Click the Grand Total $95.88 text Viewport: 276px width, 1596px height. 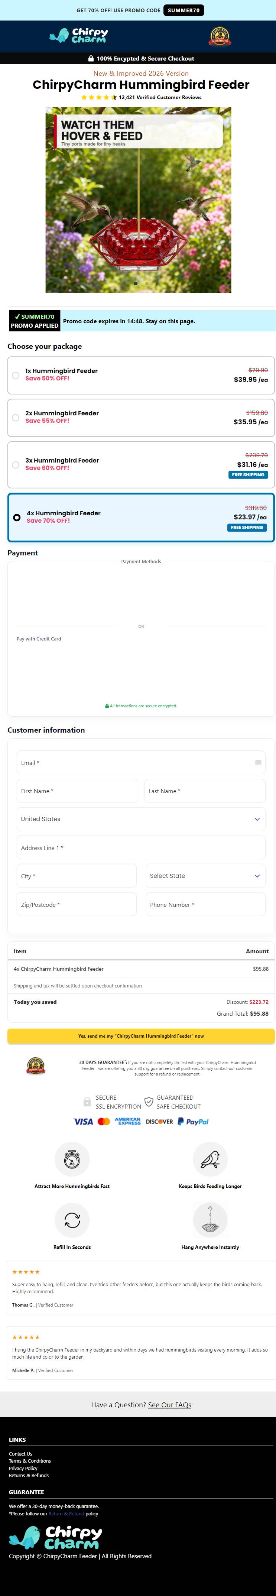coord(243,1013)
